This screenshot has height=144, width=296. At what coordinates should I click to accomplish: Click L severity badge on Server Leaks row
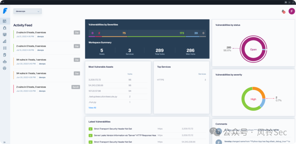(90, 135)
